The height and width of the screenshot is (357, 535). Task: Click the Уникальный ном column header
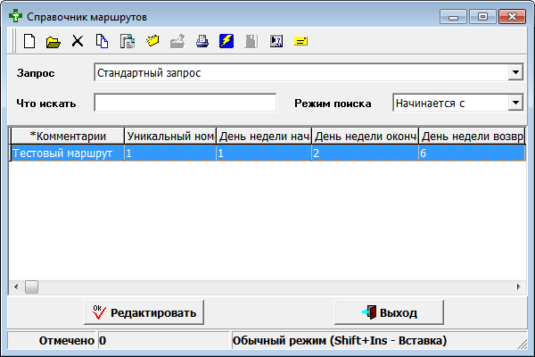click(170, 137)
